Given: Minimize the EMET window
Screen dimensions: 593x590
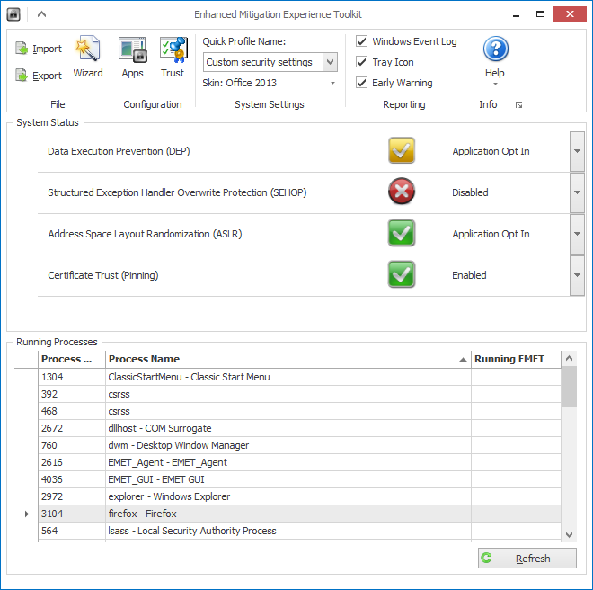Looking at the screenshot, I should (517, 14).
